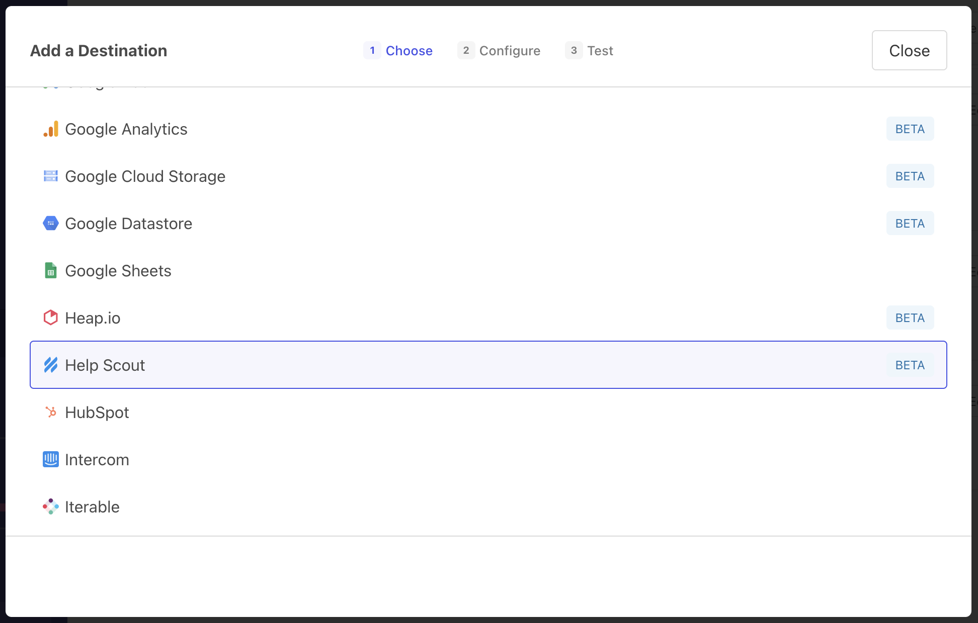
Task: Click BETA badge on Help Scout row
Action: [910, 365]
